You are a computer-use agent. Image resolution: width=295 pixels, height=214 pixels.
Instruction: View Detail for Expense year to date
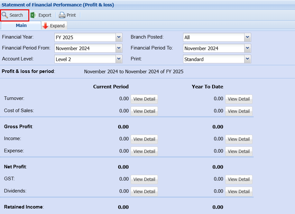click(239, 151)
